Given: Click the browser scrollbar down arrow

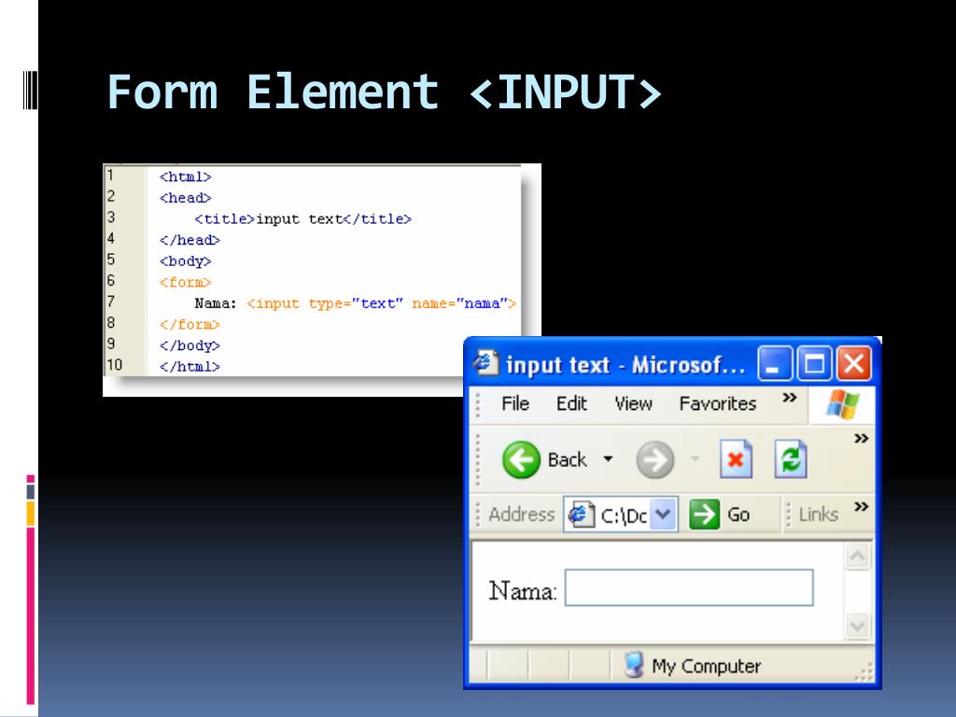Looking at the screenshot, I should (x=857, y=626).
